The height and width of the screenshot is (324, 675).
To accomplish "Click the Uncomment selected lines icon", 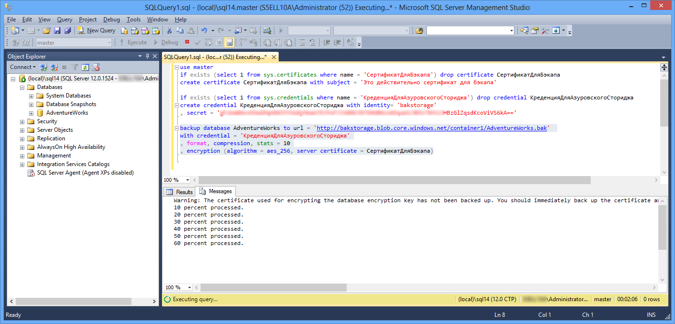I will (x=312, y=42).
